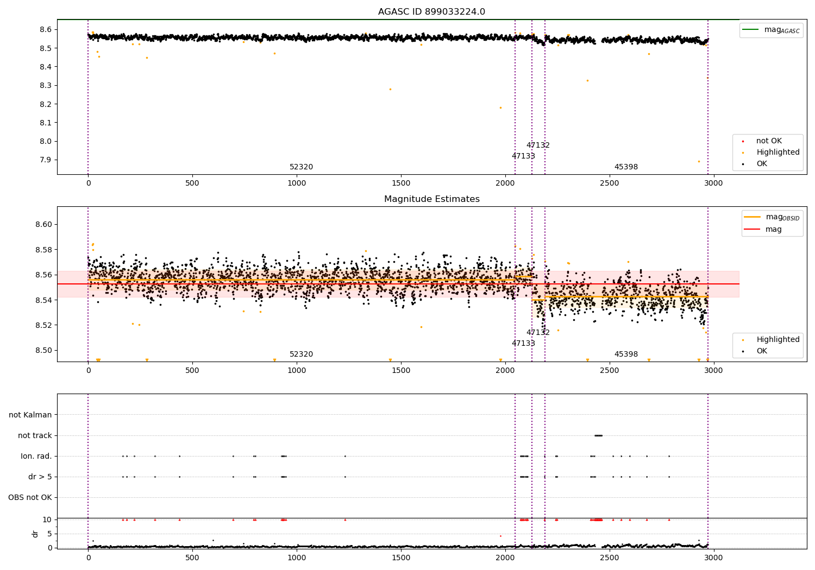The image size is (815, 570).
Task: Click obsid label 52320 in Magnitude Estimates plot
Action: point(301,354)
